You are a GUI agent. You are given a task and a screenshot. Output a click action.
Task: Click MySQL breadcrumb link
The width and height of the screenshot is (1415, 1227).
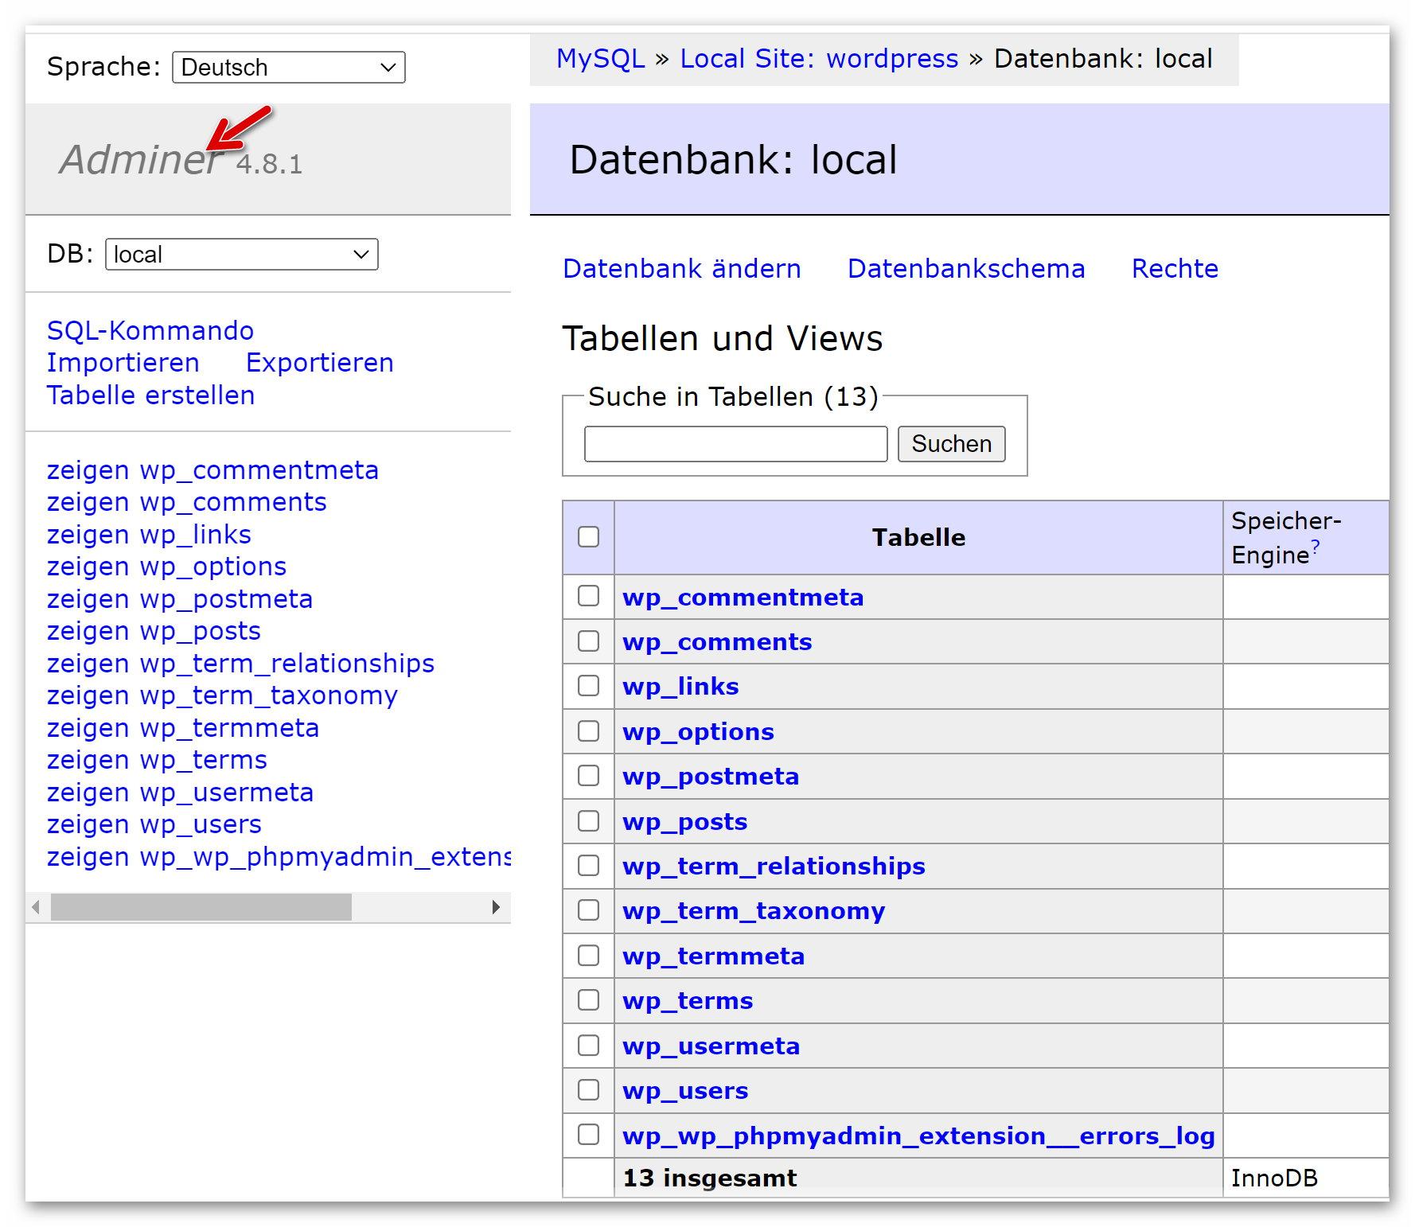coord(600,59)
